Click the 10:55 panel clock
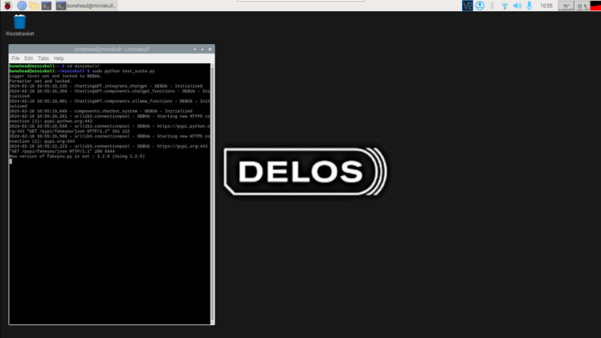601x338 pixels. 546,6
